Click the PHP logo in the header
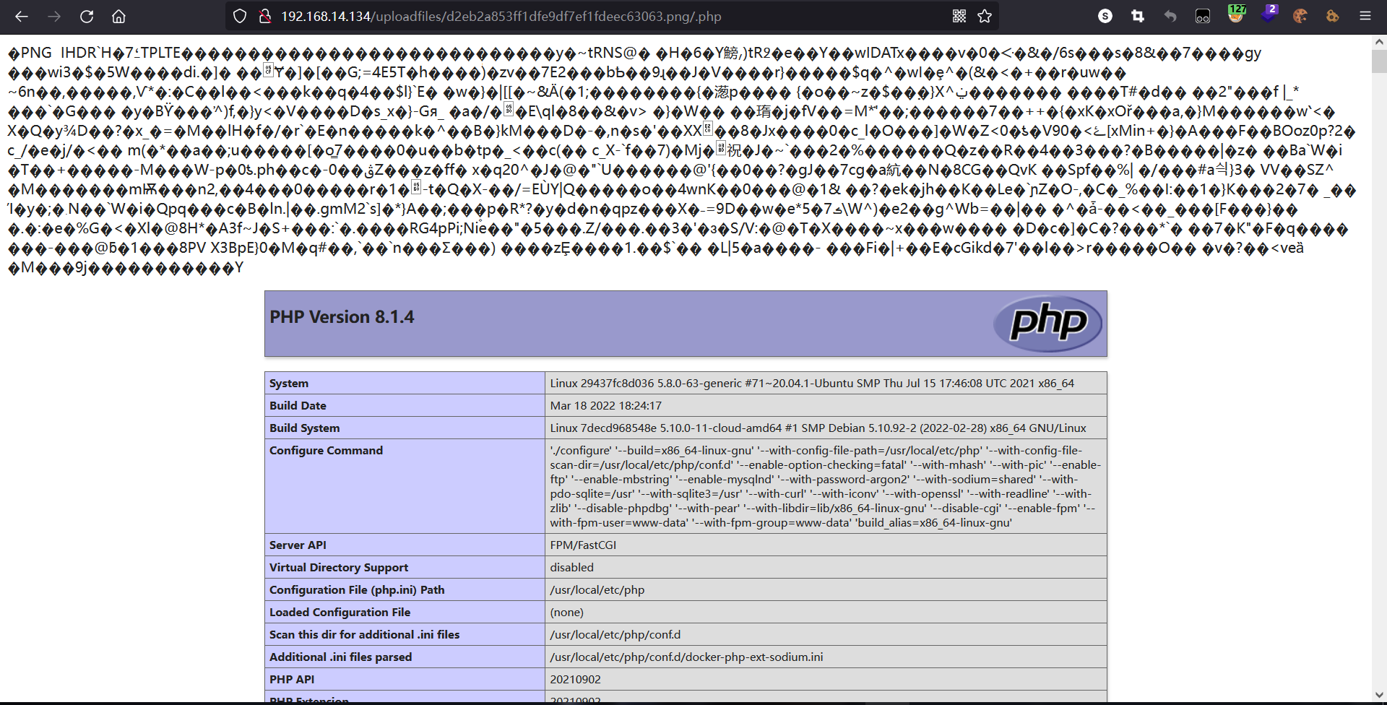Image resolution: width=1387 pixels, height=705 pixels. coord(1047,324)
